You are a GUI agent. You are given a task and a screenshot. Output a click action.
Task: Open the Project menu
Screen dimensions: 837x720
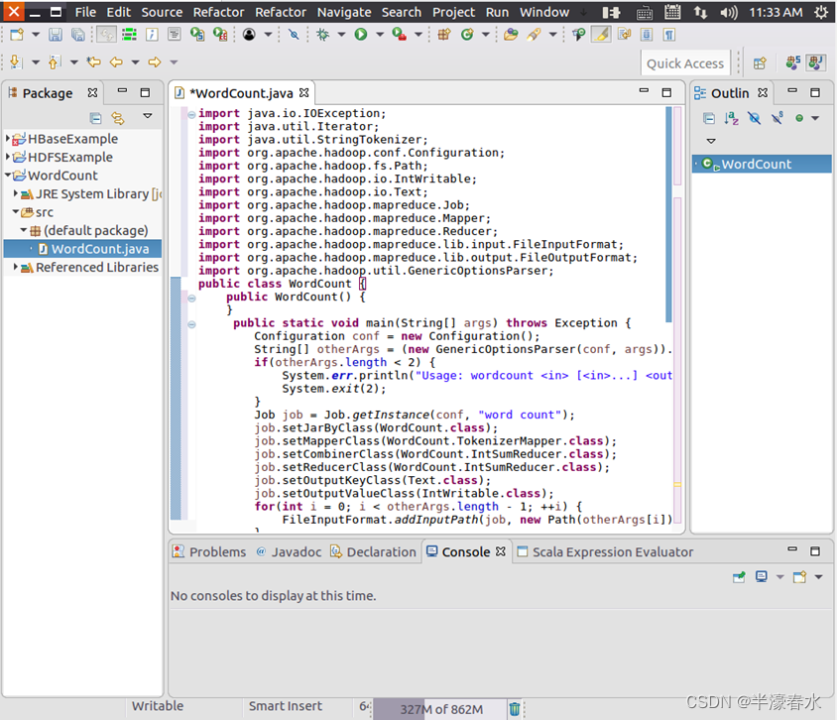point(454,12)
